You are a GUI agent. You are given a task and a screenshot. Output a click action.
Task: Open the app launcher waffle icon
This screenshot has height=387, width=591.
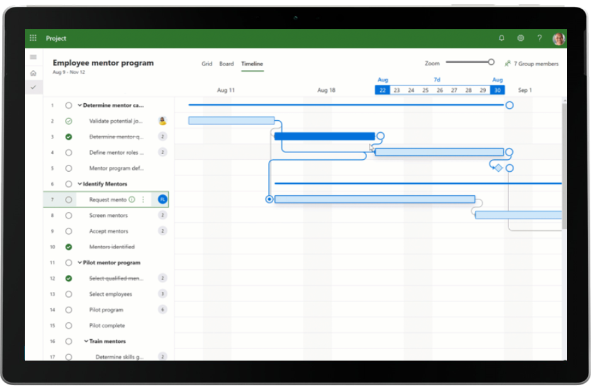tap(33, 38)
